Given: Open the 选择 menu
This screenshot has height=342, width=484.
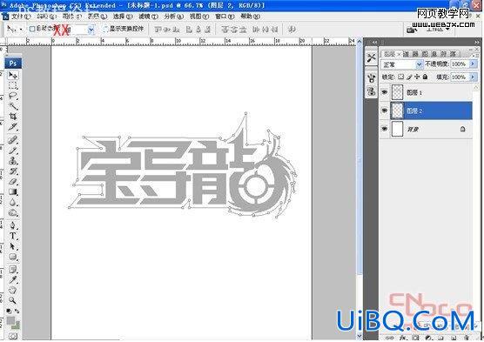Looking at the screenshot, I should [123, 17].
